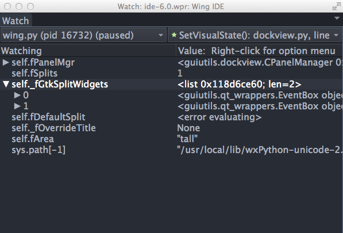The image size is (343, 233).
Task: Click the green star frame icon
Action: [x=174, y=35]
